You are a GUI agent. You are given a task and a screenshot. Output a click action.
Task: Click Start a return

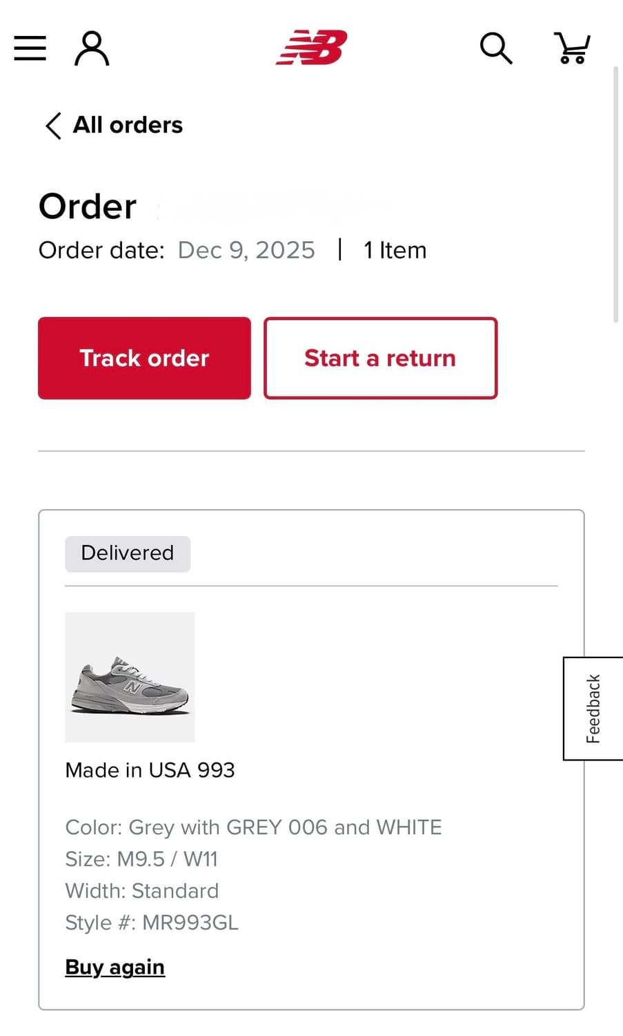point(380,358)
